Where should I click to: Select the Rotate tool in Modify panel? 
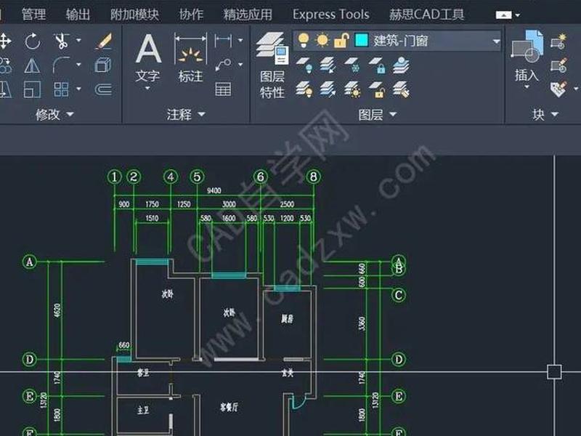33,41
